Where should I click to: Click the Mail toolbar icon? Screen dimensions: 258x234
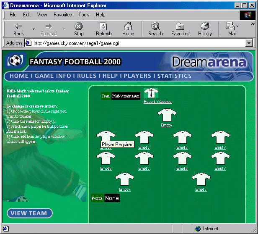click(x=231, y=26)
